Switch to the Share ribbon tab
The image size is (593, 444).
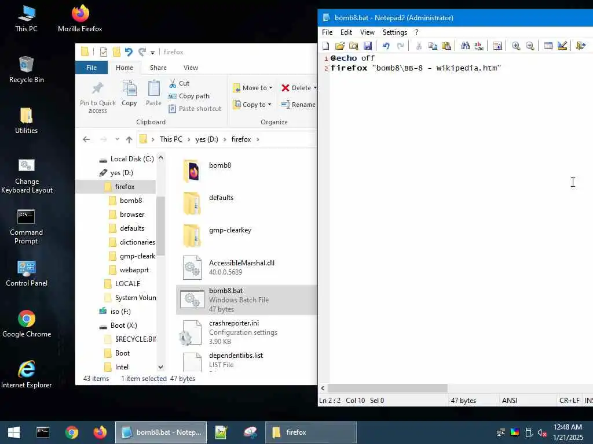point(158,68)
